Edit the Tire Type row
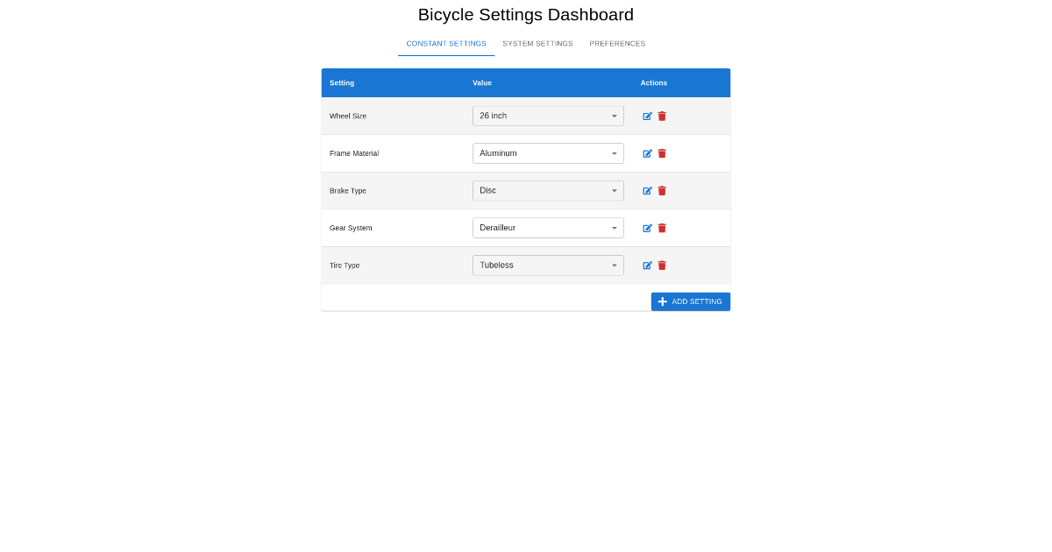Screen dimensions: 1052x552 (648, 265)
